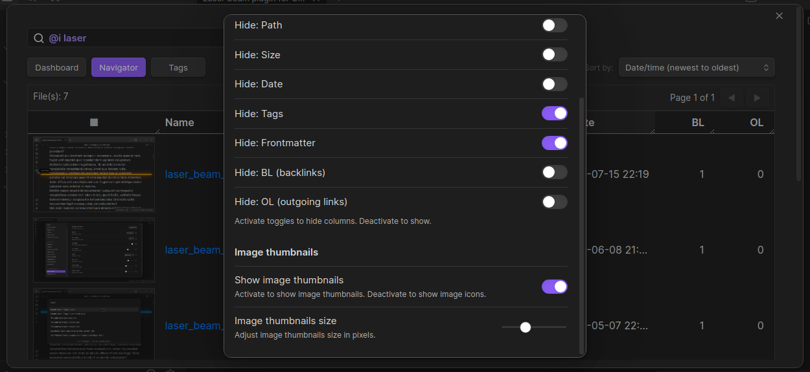Screen dimensions: 810x372
Task: Toggle Hide: OL (outgoing links) switch
Action: [x=554, y=202]
